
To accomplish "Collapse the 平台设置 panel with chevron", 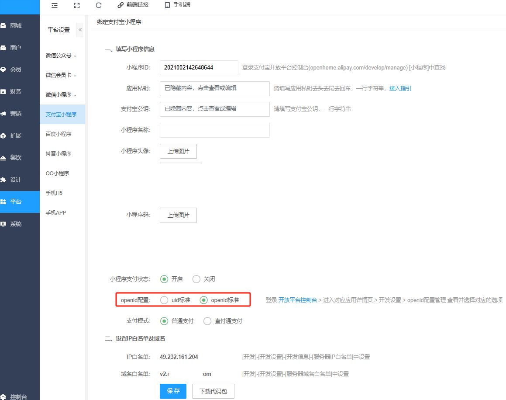I will [80, 30].
